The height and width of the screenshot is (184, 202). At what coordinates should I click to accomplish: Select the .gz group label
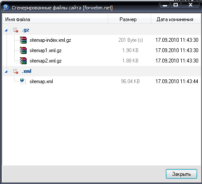[25, 30]
